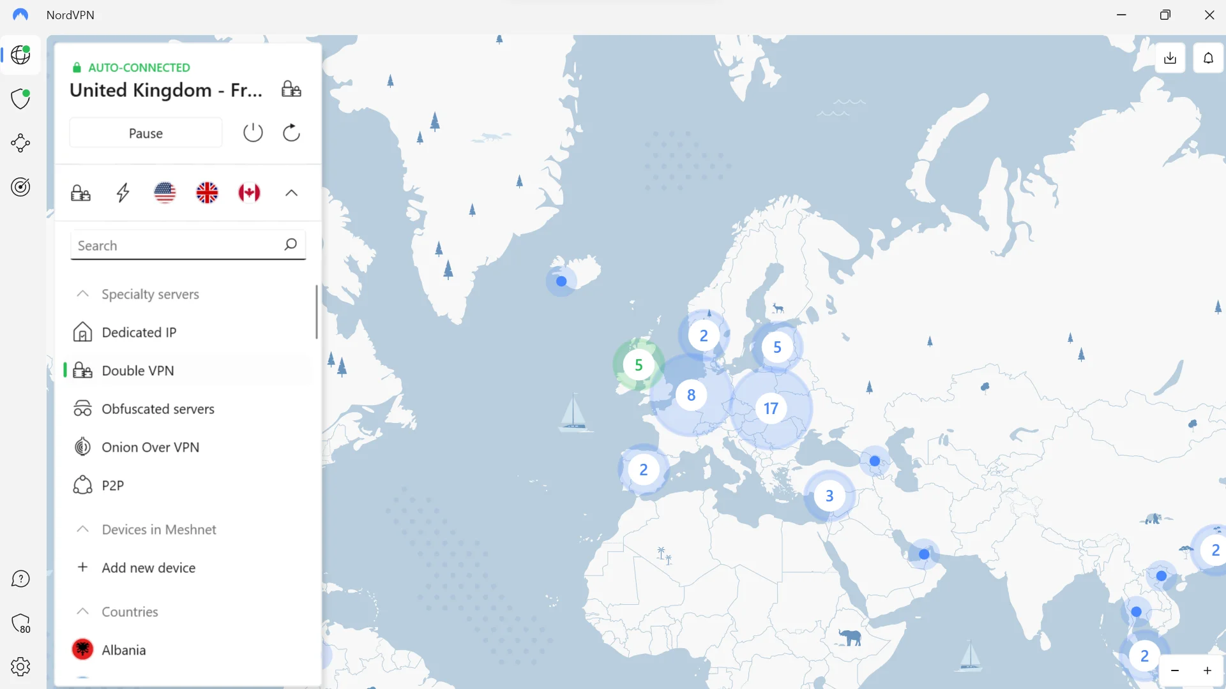Click the Disconnect power icon
1226x689 pixels.
pyautogui.click(x=253, y=133)
